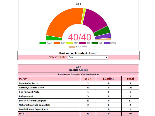Click the BJP orange legend swatch
Viewport: 155px width, 116px height.
coord(57,43)
